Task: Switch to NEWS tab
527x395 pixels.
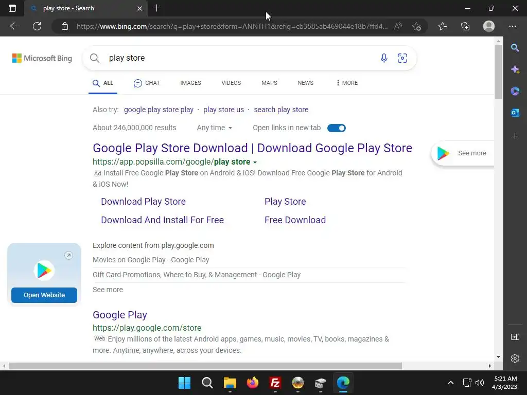Action: pyautogui.click(x=306, y=83)
